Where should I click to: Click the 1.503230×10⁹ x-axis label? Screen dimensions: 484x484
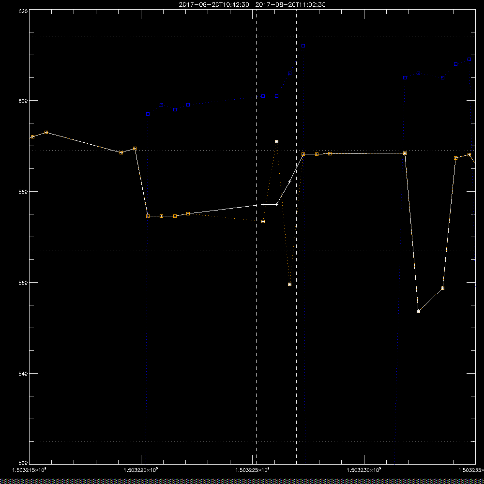click(364, 470)
